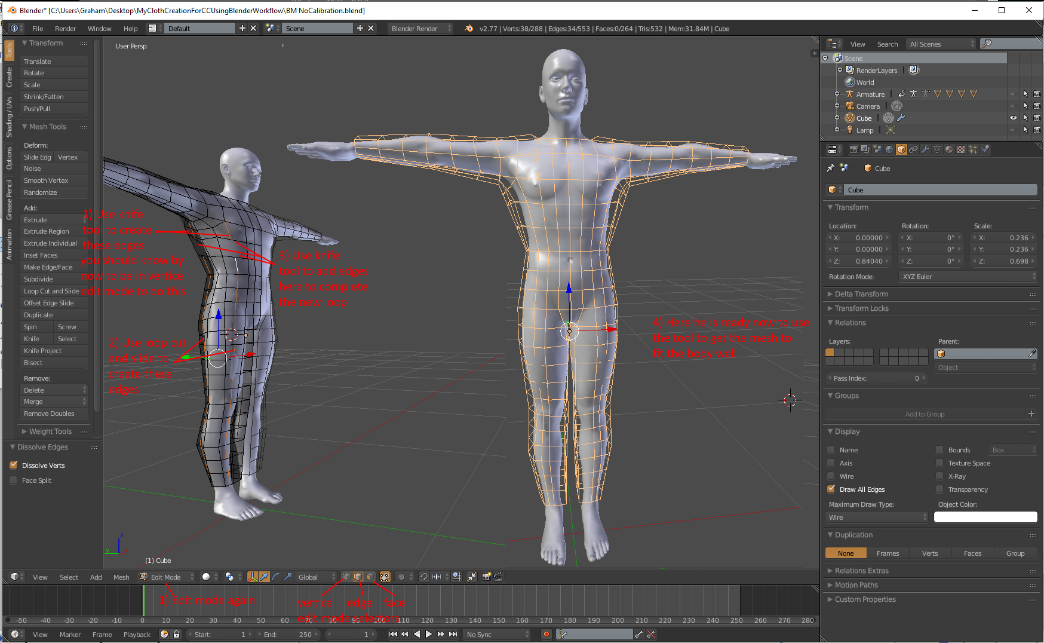Click the Pass Index slider field
The image size is (1044, 643).
click(876, 378)
